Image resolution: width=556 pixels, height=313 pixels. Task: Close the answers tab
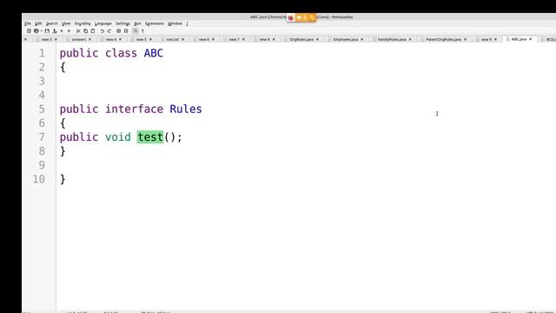(x=89, y=39)
